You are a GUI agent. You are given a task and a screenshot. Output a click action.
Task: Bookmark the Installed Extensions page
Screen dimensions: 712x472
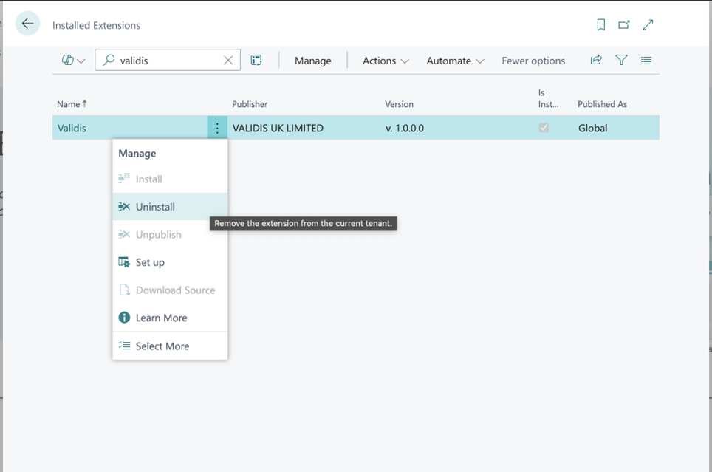pyautogui.click(x=600, y=24)
